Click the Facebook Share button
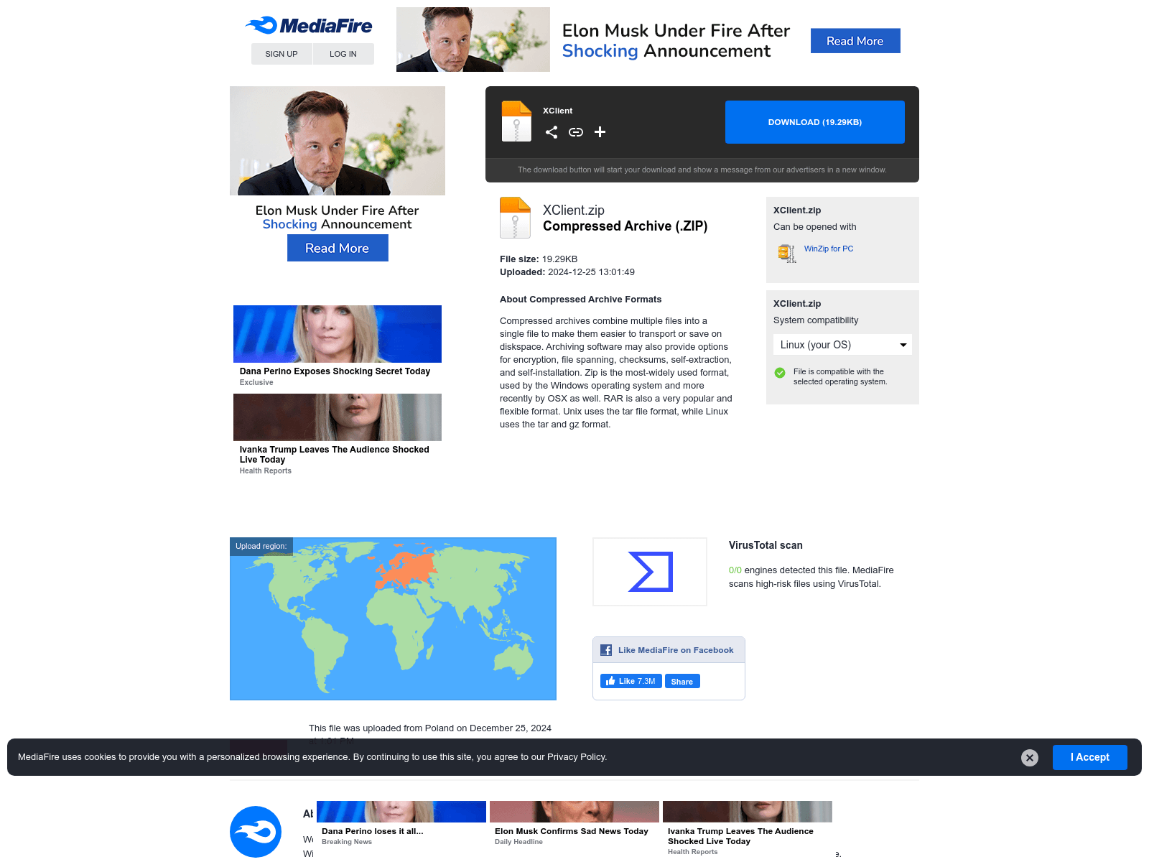 [x=682, y=681]
